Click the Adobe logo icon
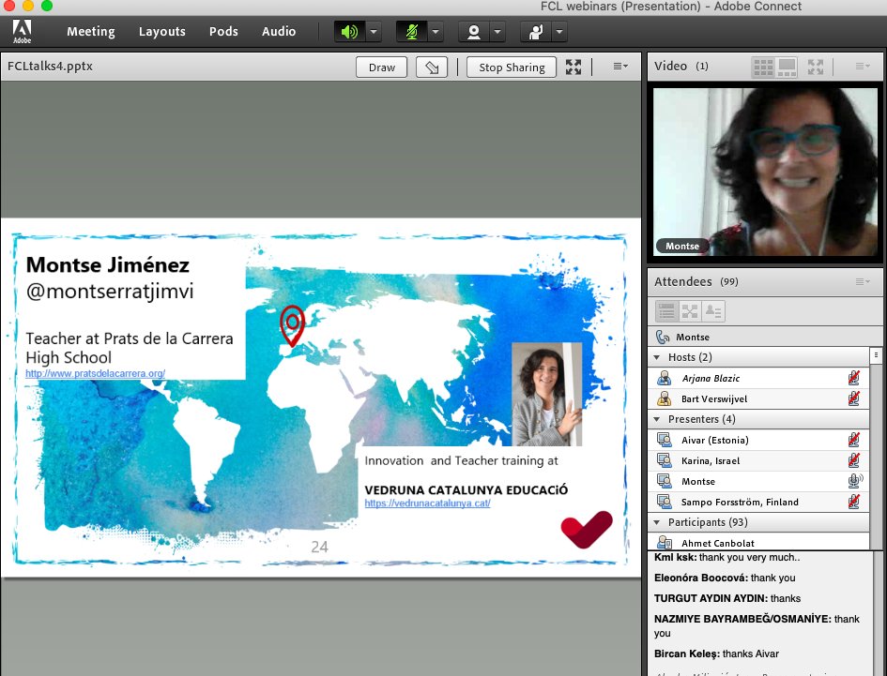Screen dimensions: 887x676 pos(23,31)
